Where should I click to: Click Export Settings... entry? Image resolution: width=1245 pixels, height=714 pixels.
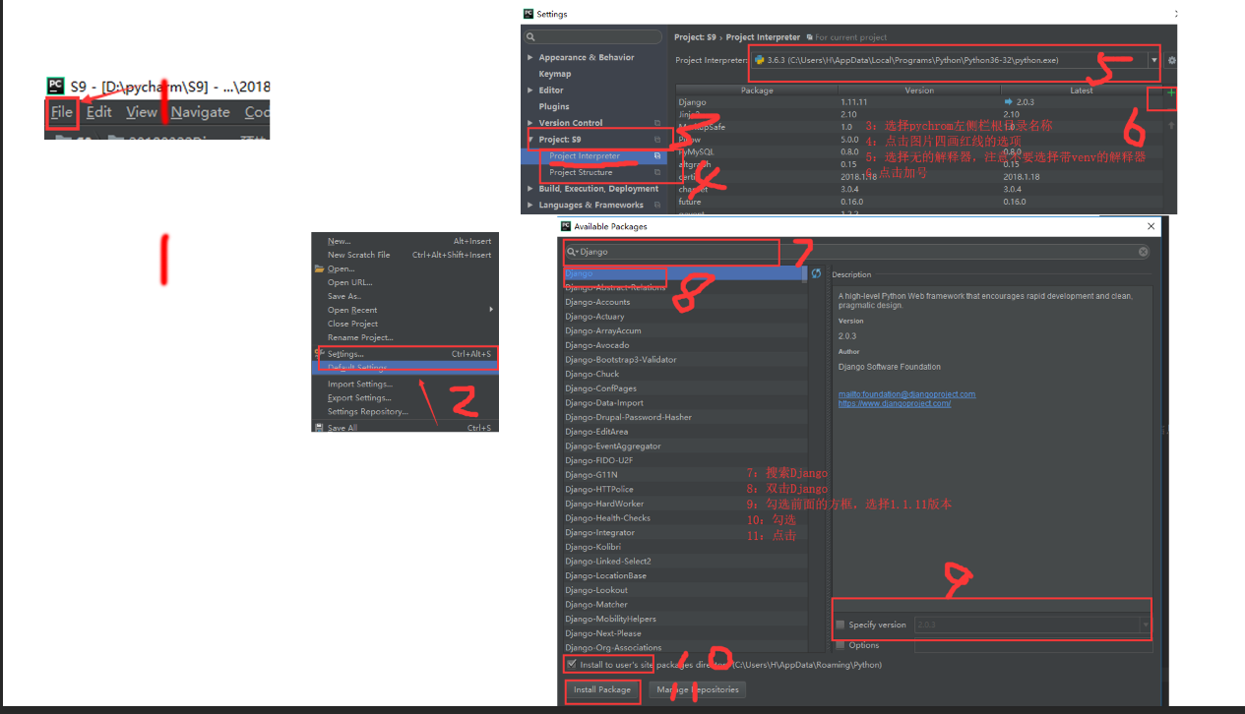[405, 398]
